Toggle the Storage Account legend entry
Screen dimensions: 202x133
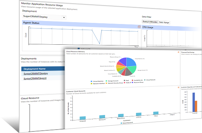coord(112,81)
